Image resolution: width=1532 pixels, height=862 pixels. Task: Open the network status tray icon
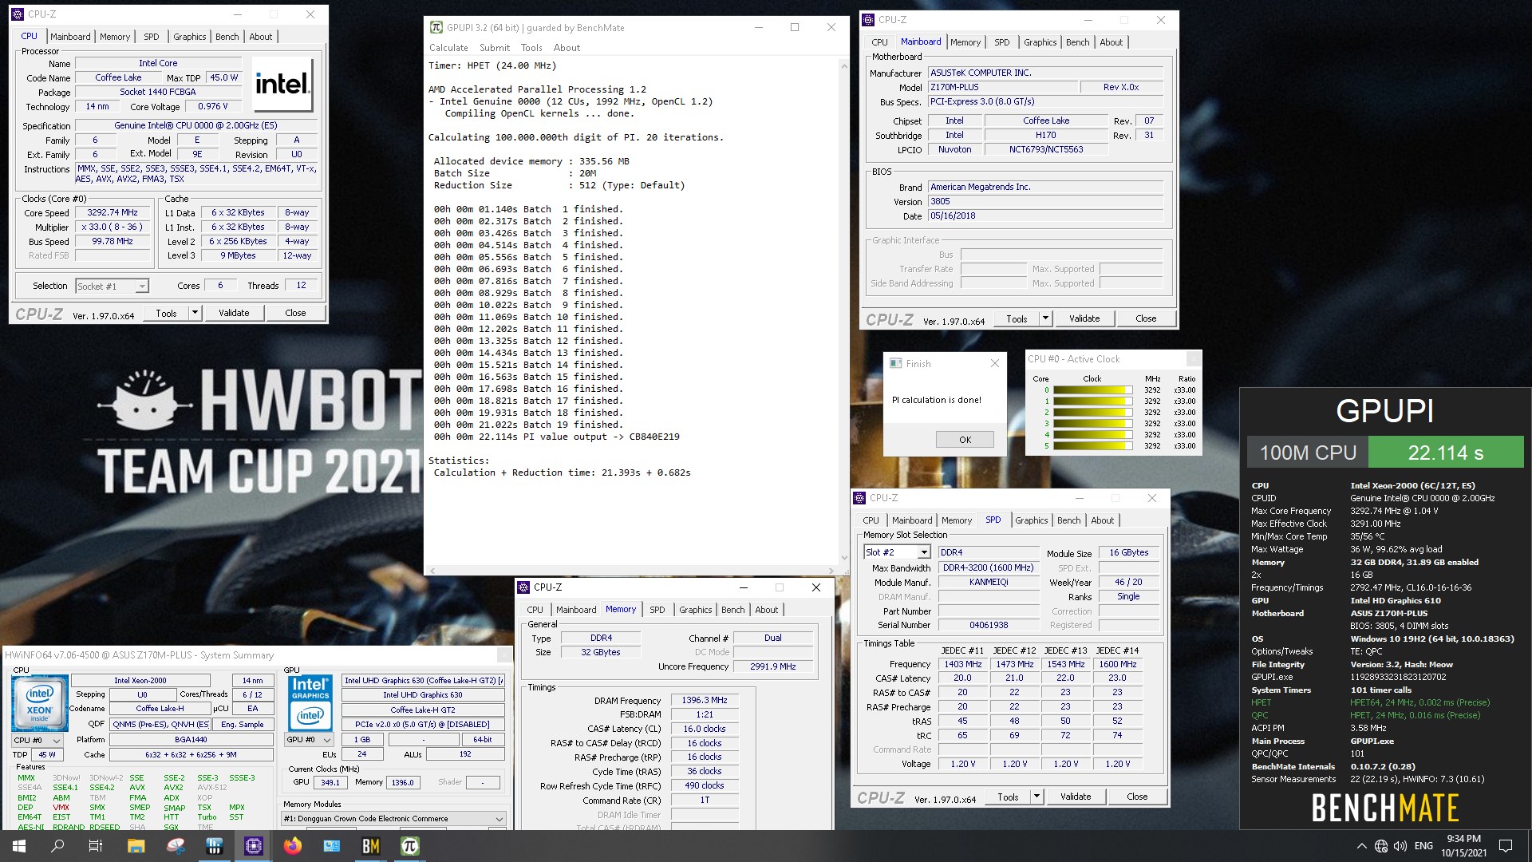pos(1380,846)
